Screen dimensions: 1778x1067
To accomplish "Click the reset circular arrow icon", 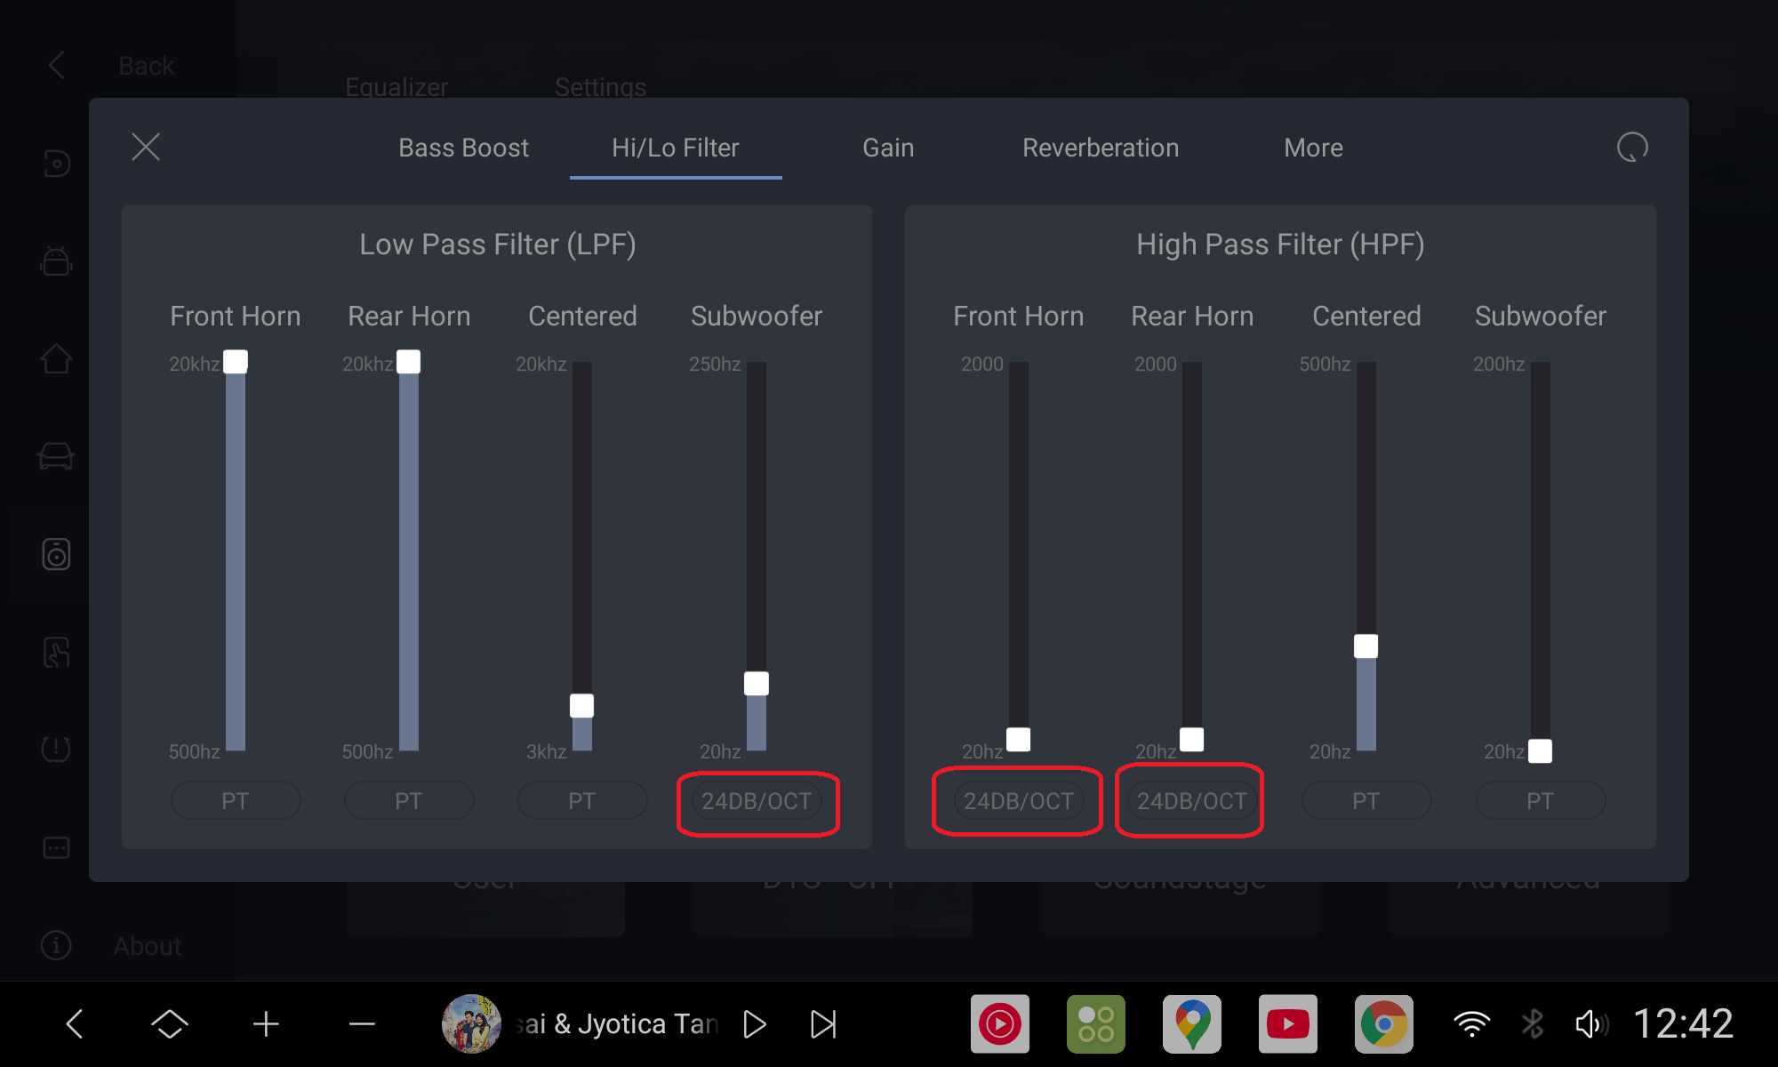I will pos(1632,148).
